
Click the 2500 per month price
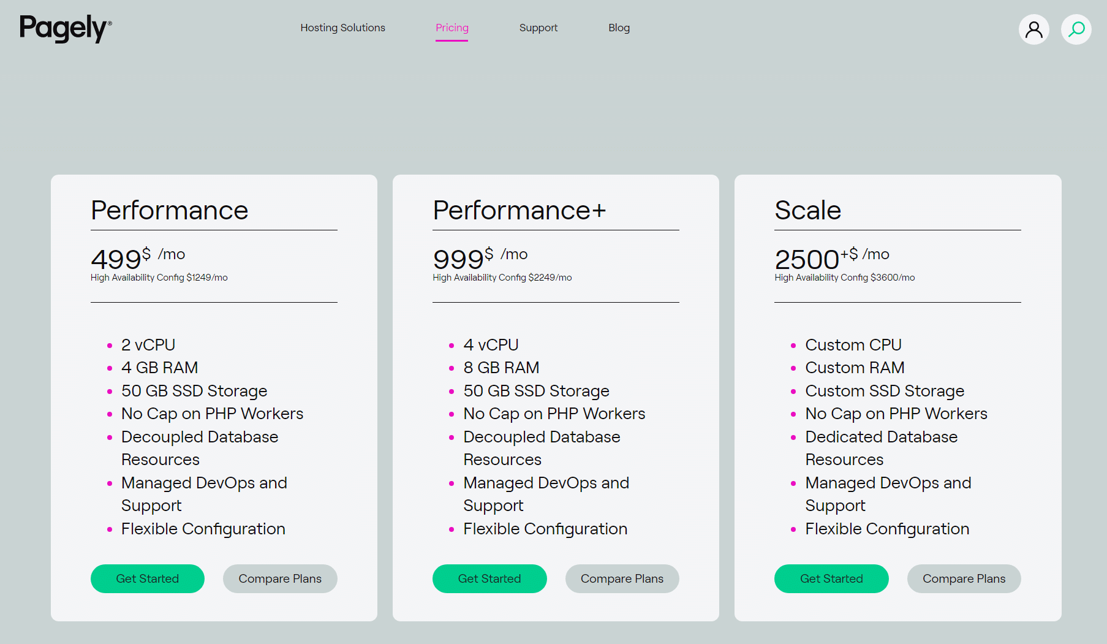click(x=831, y=258)
